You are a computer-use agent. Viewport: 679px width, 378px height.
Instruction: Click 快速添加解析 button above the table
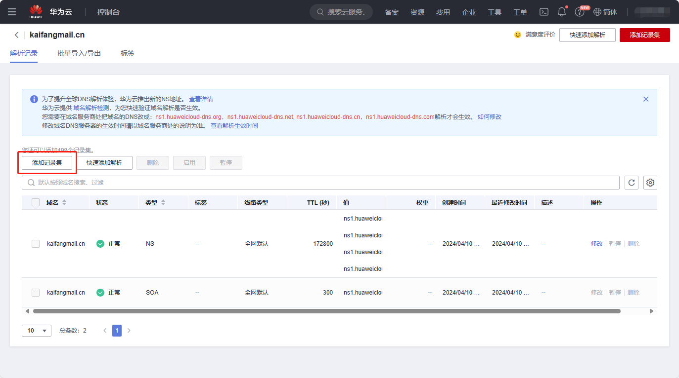(x=104, y=163)
